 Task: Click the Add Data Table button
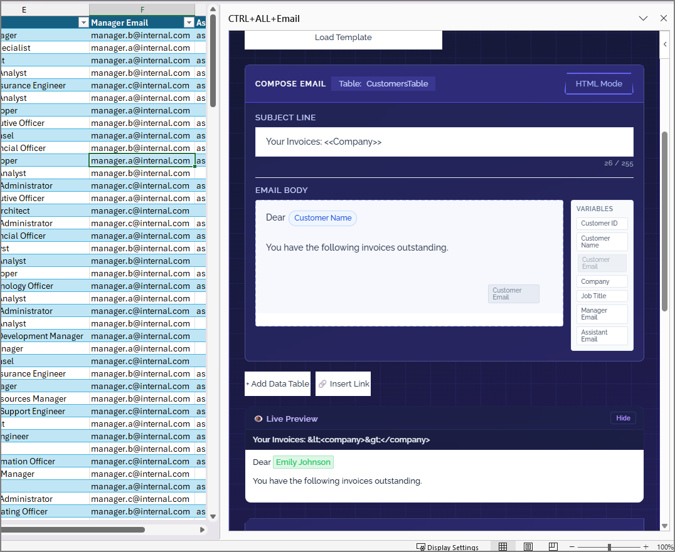pyautogui.click(x=277, y=383)
